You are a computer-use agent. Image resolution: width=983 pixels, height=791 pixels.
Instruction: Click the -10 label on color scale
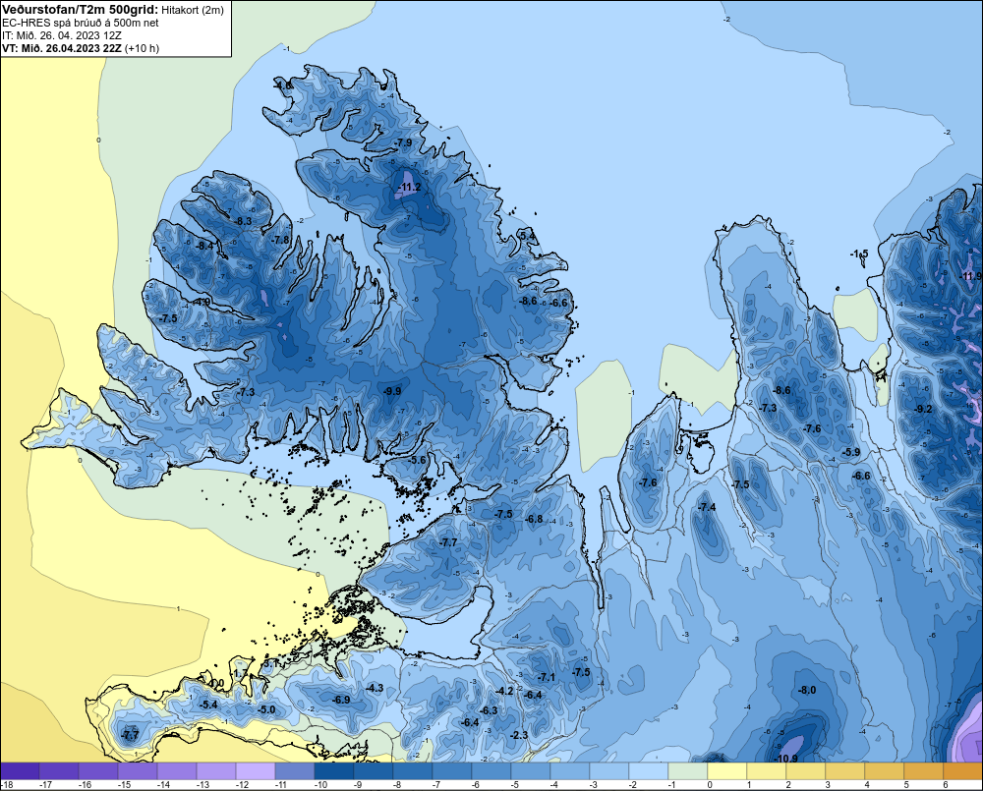point(320,785)
